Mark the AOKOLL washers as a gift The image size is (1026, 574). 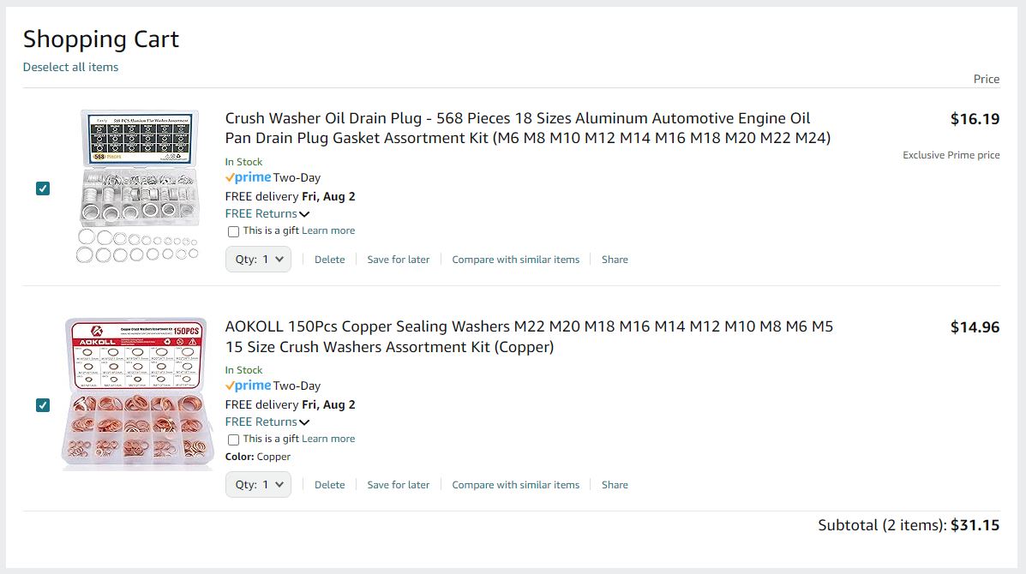[x=232, y=439]
